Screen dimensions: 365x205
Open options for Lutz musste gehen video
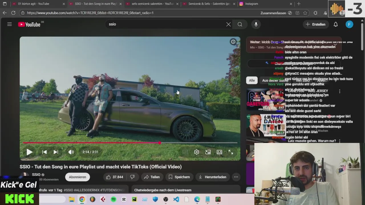[x=340, y=141]
